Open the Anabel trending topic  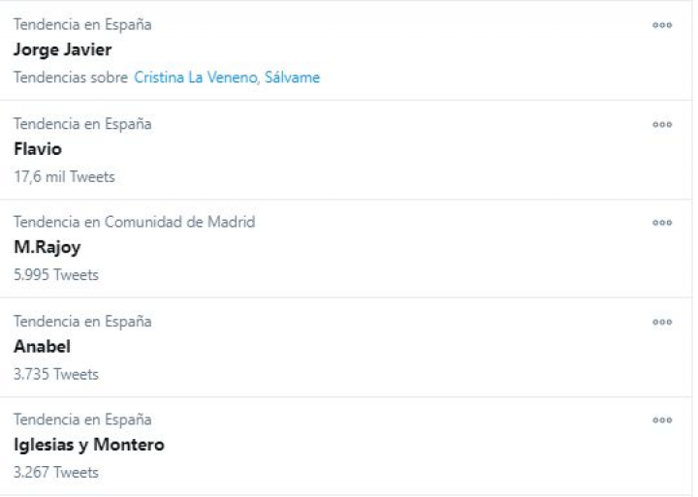[42, 346]
